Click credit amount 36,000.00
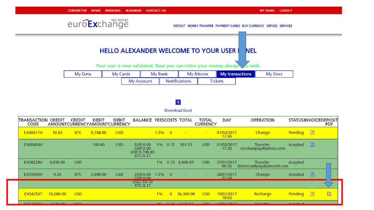 [57, 194]
